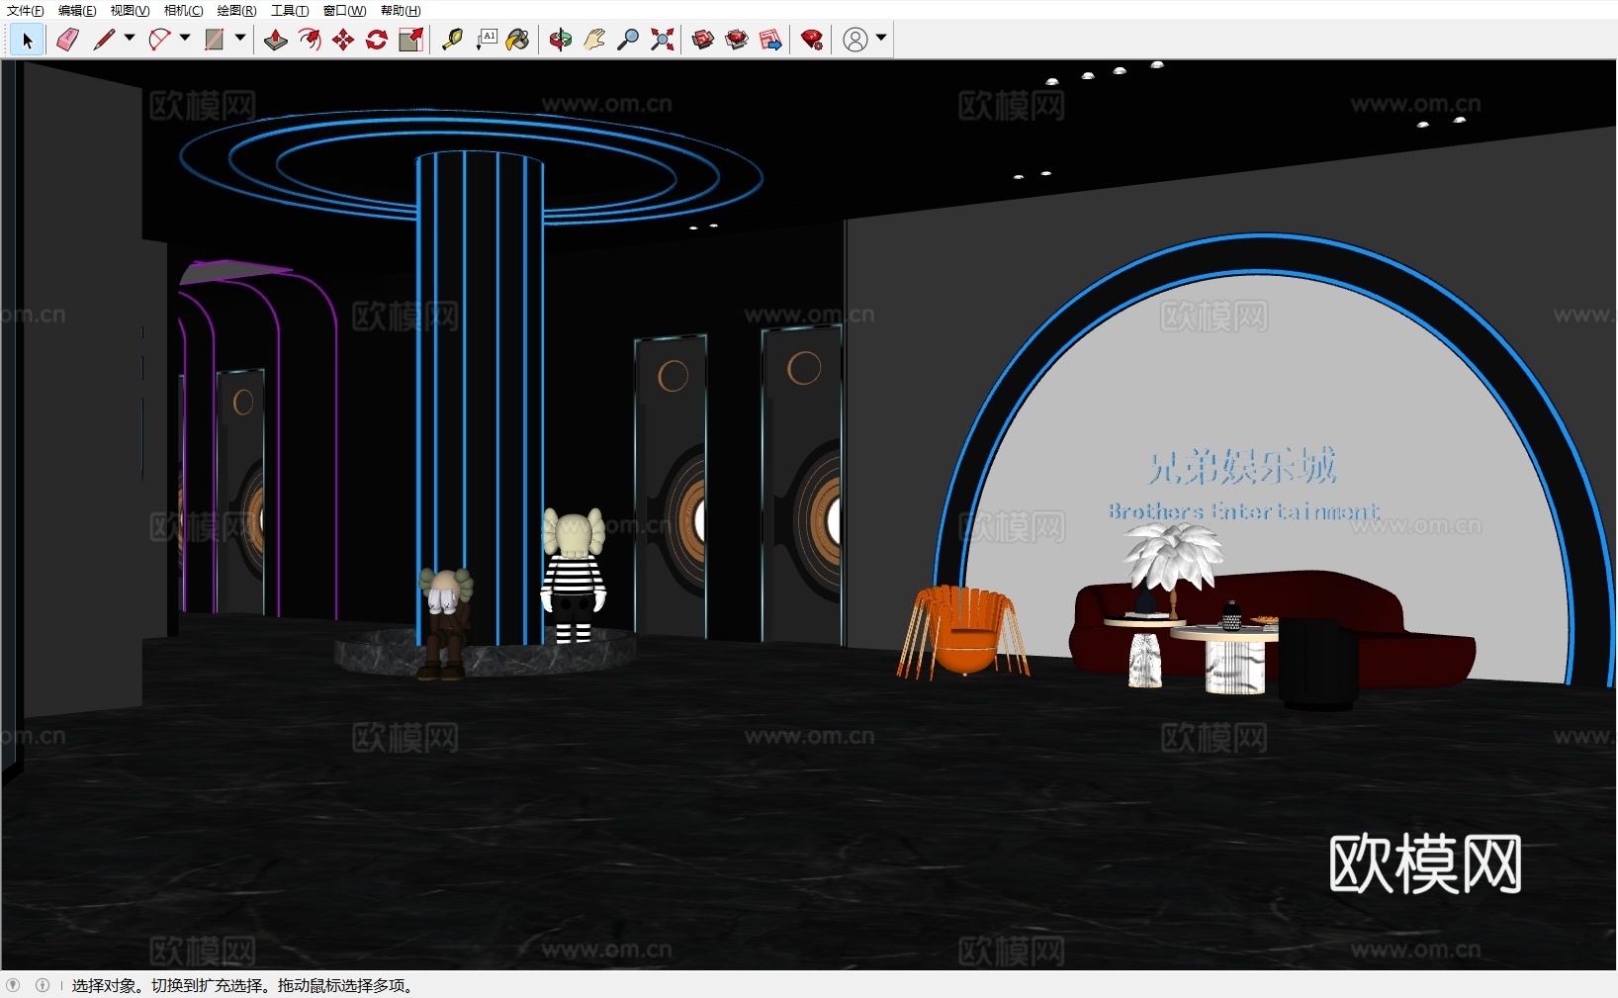This screenshot has width=1618, height=998.
Task: Pick the Tape Measure tool
Action: tap(452, 40)
